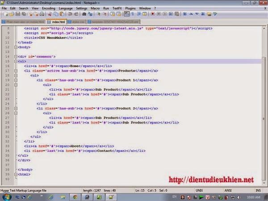This screenshot has width=268, height=201.
Task: Toggle INS insert mode in status bar
Action: 258,190
